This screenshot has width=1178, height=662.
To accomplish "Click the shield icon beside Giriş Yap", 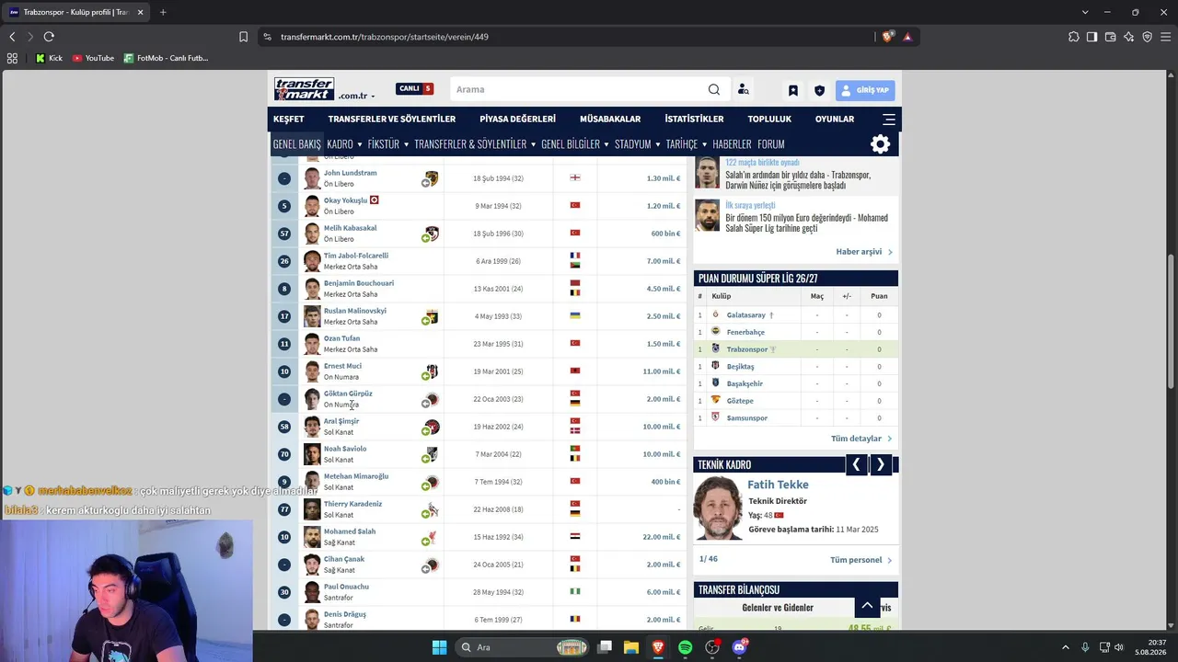I will coord(819,90).
